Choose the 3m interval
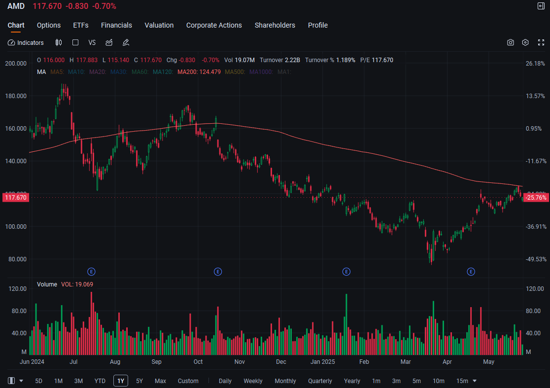This screenshot has height=388, width=550. point(396,381)
